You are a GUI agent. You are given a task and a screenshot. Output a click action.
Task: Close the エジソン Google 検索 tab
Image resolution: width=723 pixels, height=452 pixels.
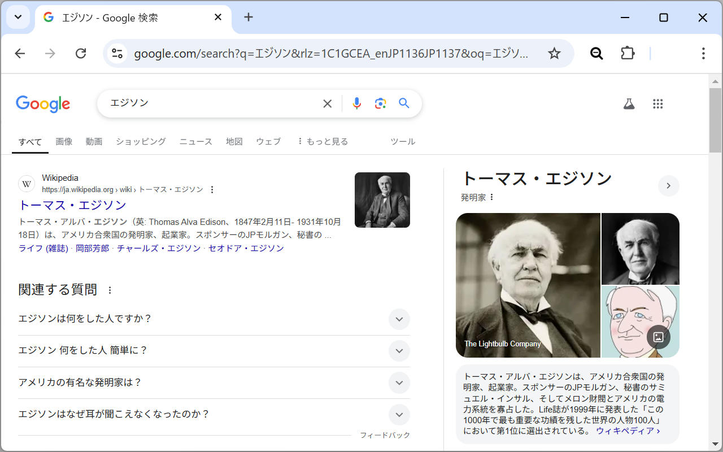[218, 18]
